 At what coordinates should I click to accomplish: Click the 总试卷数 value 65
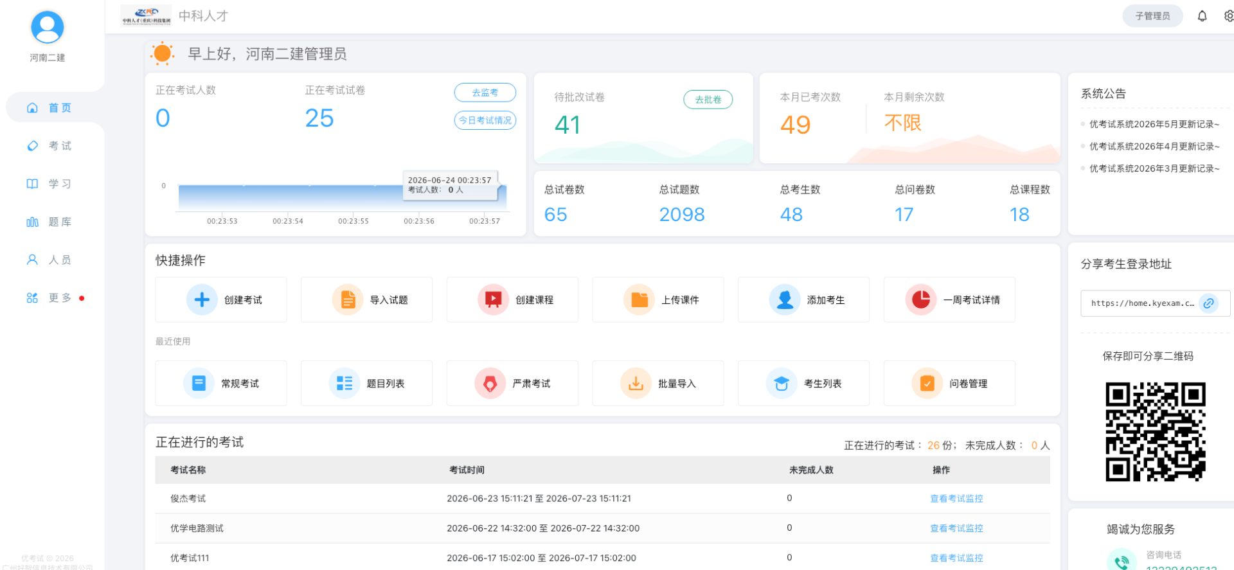pyautogui.click(x=556, y=215)
